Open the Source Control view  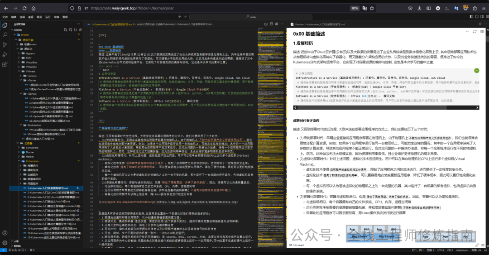click(5, 45)
